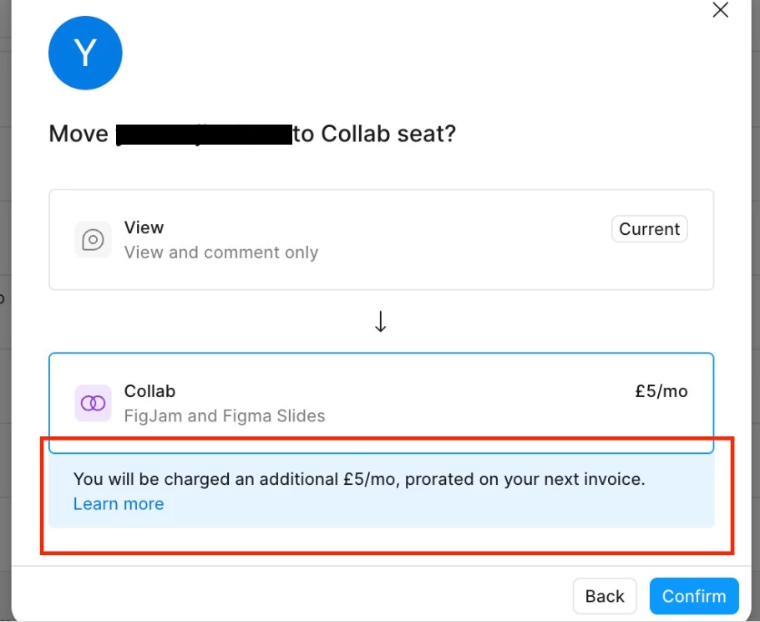Click the purple Collab seat icon
This screenshot has height=622, width=760.
(x=93, y=403)
